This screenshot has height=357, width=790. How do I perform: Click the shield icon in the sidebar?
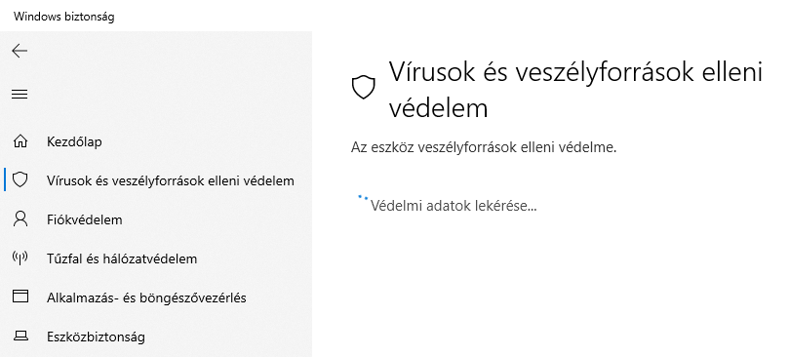pyautogui.click(x=20, y=179)
